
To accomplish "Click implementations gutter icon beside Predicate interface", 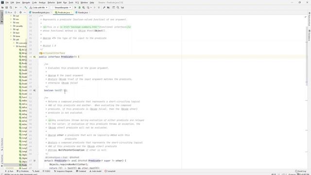I will [x=35, y=57].
